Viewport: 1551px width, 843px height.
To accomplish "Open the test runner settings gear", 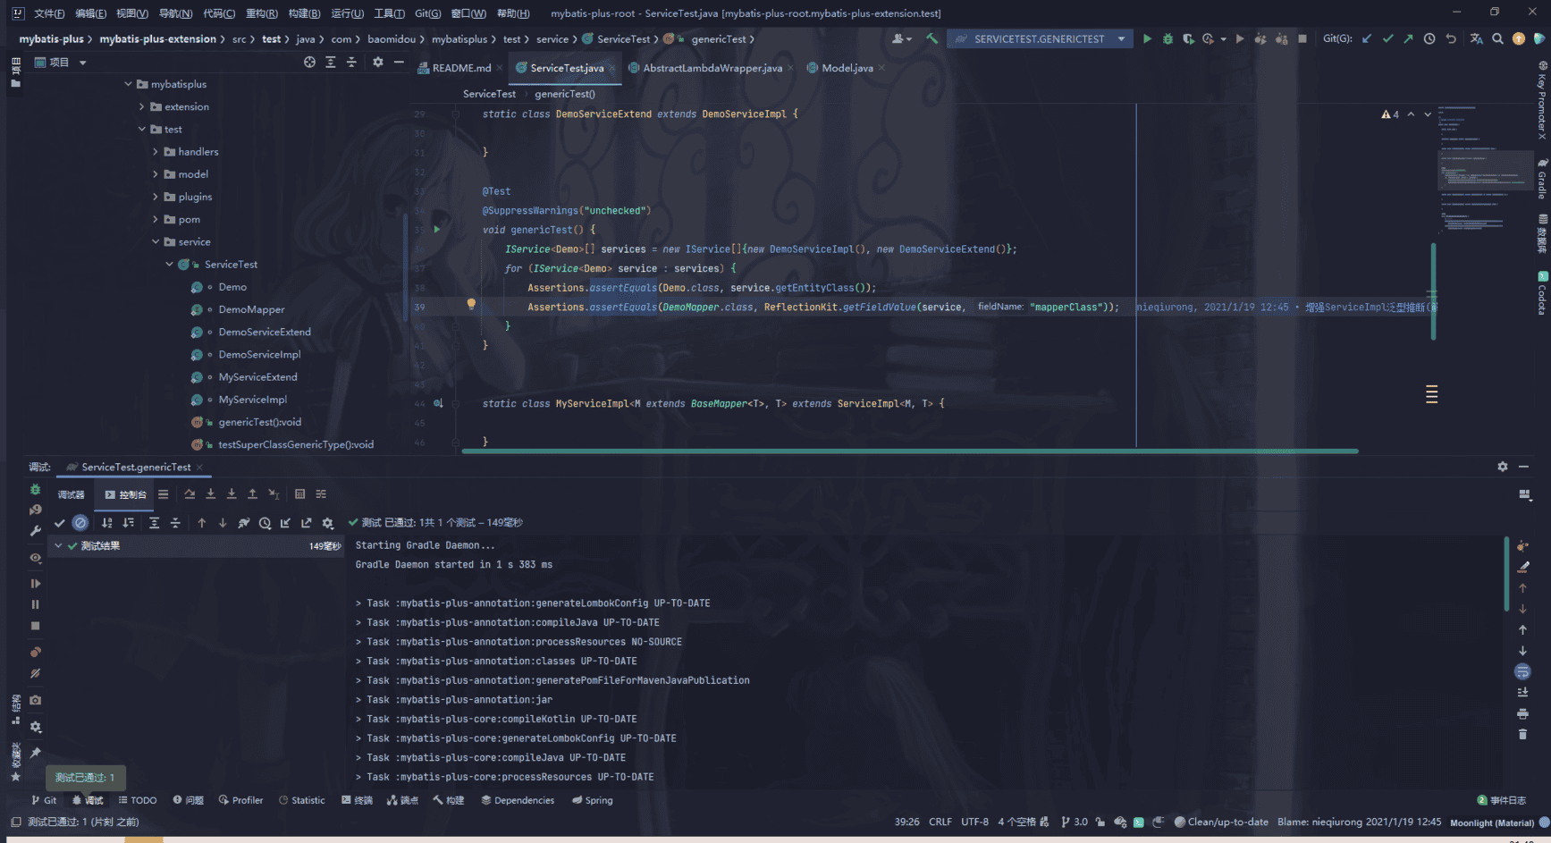I will click(328, 523).
